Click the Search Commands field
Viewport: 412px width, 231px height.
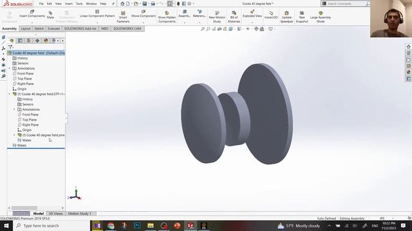[x=346, y=4]
